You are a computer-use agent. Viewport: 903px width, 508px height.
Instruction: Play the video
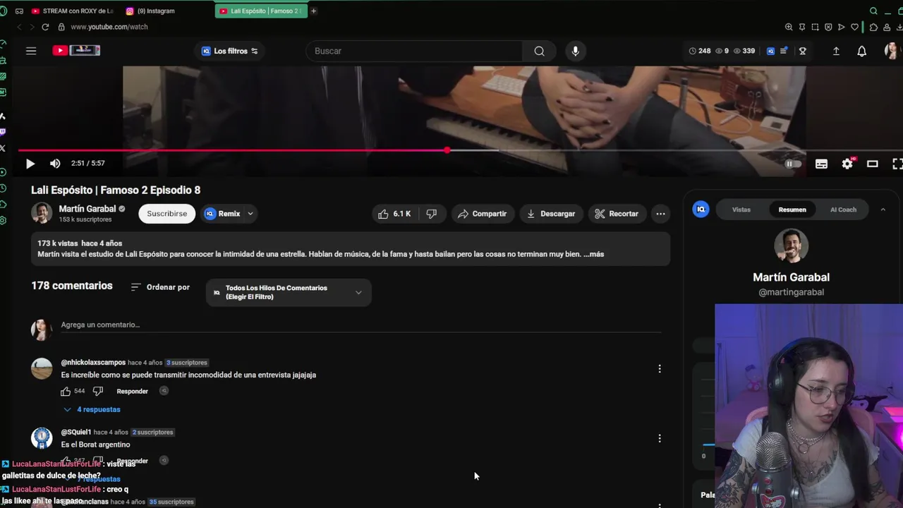tap(30, 164)
